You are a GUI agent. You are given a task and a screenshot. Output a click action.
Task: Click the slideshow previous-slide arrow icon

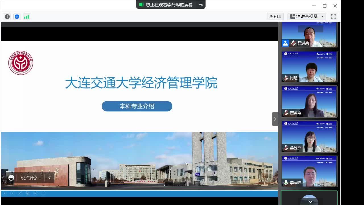coord(5,193)
